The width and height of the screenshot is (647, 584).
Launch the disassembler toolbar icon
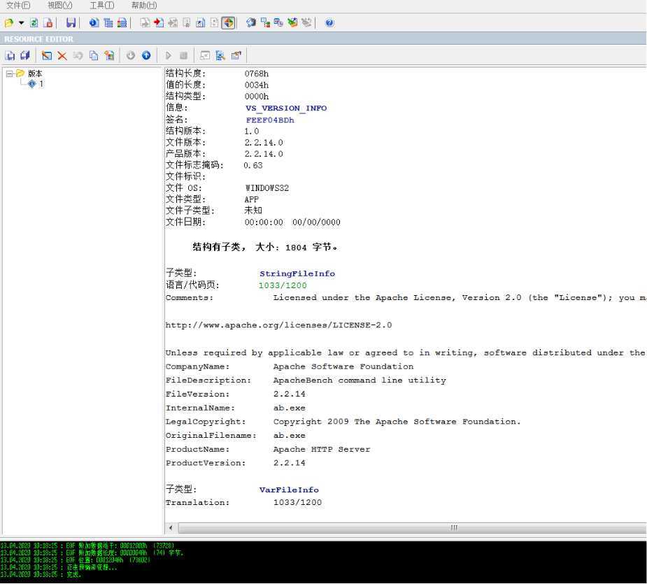[251, 22]
